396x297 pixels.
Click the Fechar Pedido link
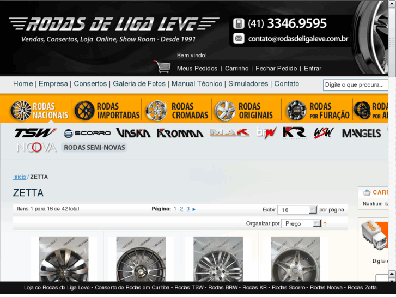pyautogui.click(x=276, y=69)
